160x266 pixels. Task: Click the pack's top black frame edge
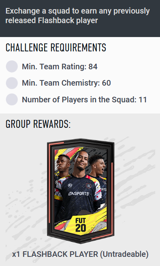(80, 141)
